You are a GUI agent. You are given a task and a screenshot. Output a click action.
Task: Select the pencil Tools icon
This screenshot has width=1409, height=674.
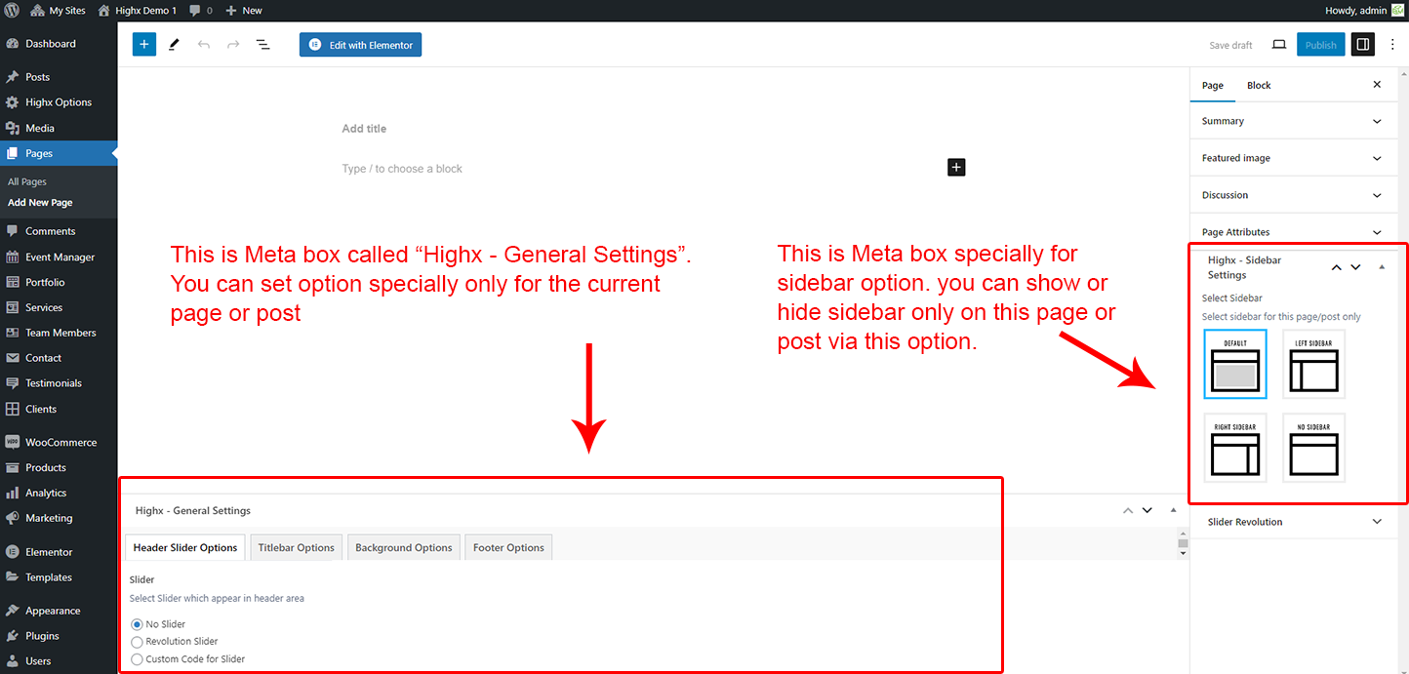click(x=174, y=45)
